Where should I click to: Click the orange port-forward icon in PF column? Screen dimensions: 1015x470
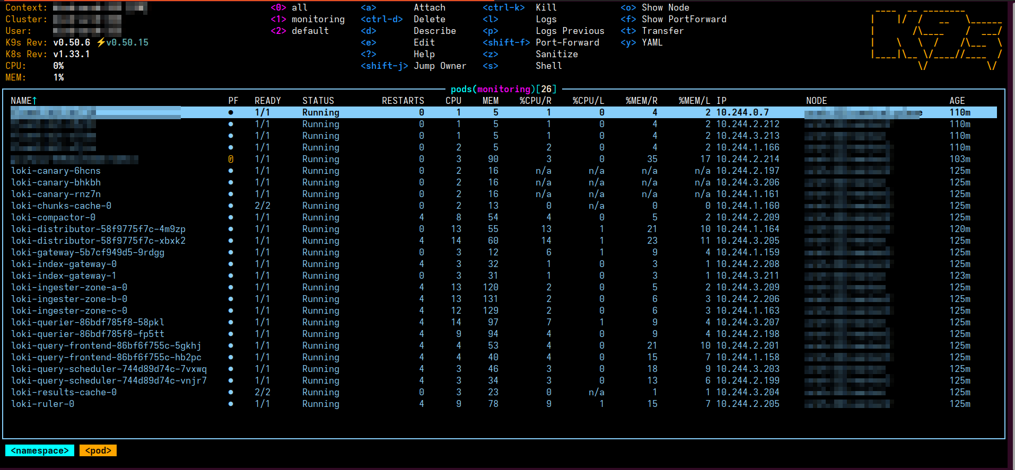pyautogui.click(x=231, y=159)
